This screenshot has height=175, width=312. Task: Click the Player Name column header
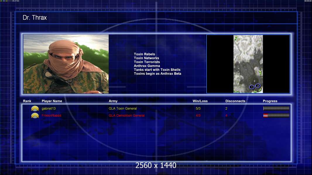tap(52, 101)
